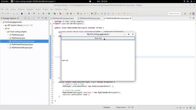Open the Source menu
196x110 pixels.
click(x=13, y=9)
